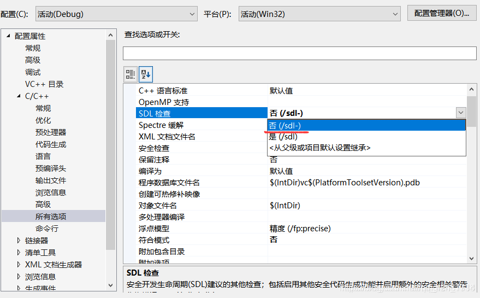Select 调试 tree item
The height and width of the screenshot is (298, 480).
(33, 72)
